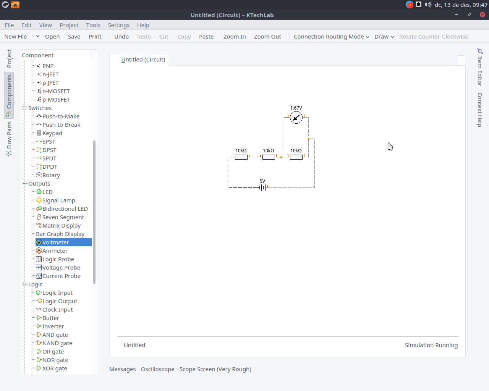Switch to the Oscilloscope tab
Image resolution: width=489 pixels, height=391 pixels.
157,369
